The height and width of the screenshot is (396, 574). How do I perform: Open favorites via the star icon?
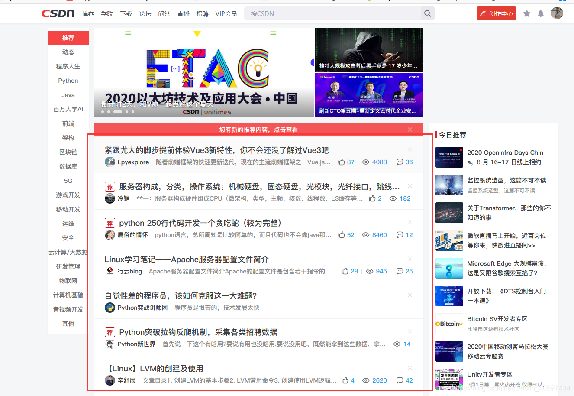tap(527, 13)
